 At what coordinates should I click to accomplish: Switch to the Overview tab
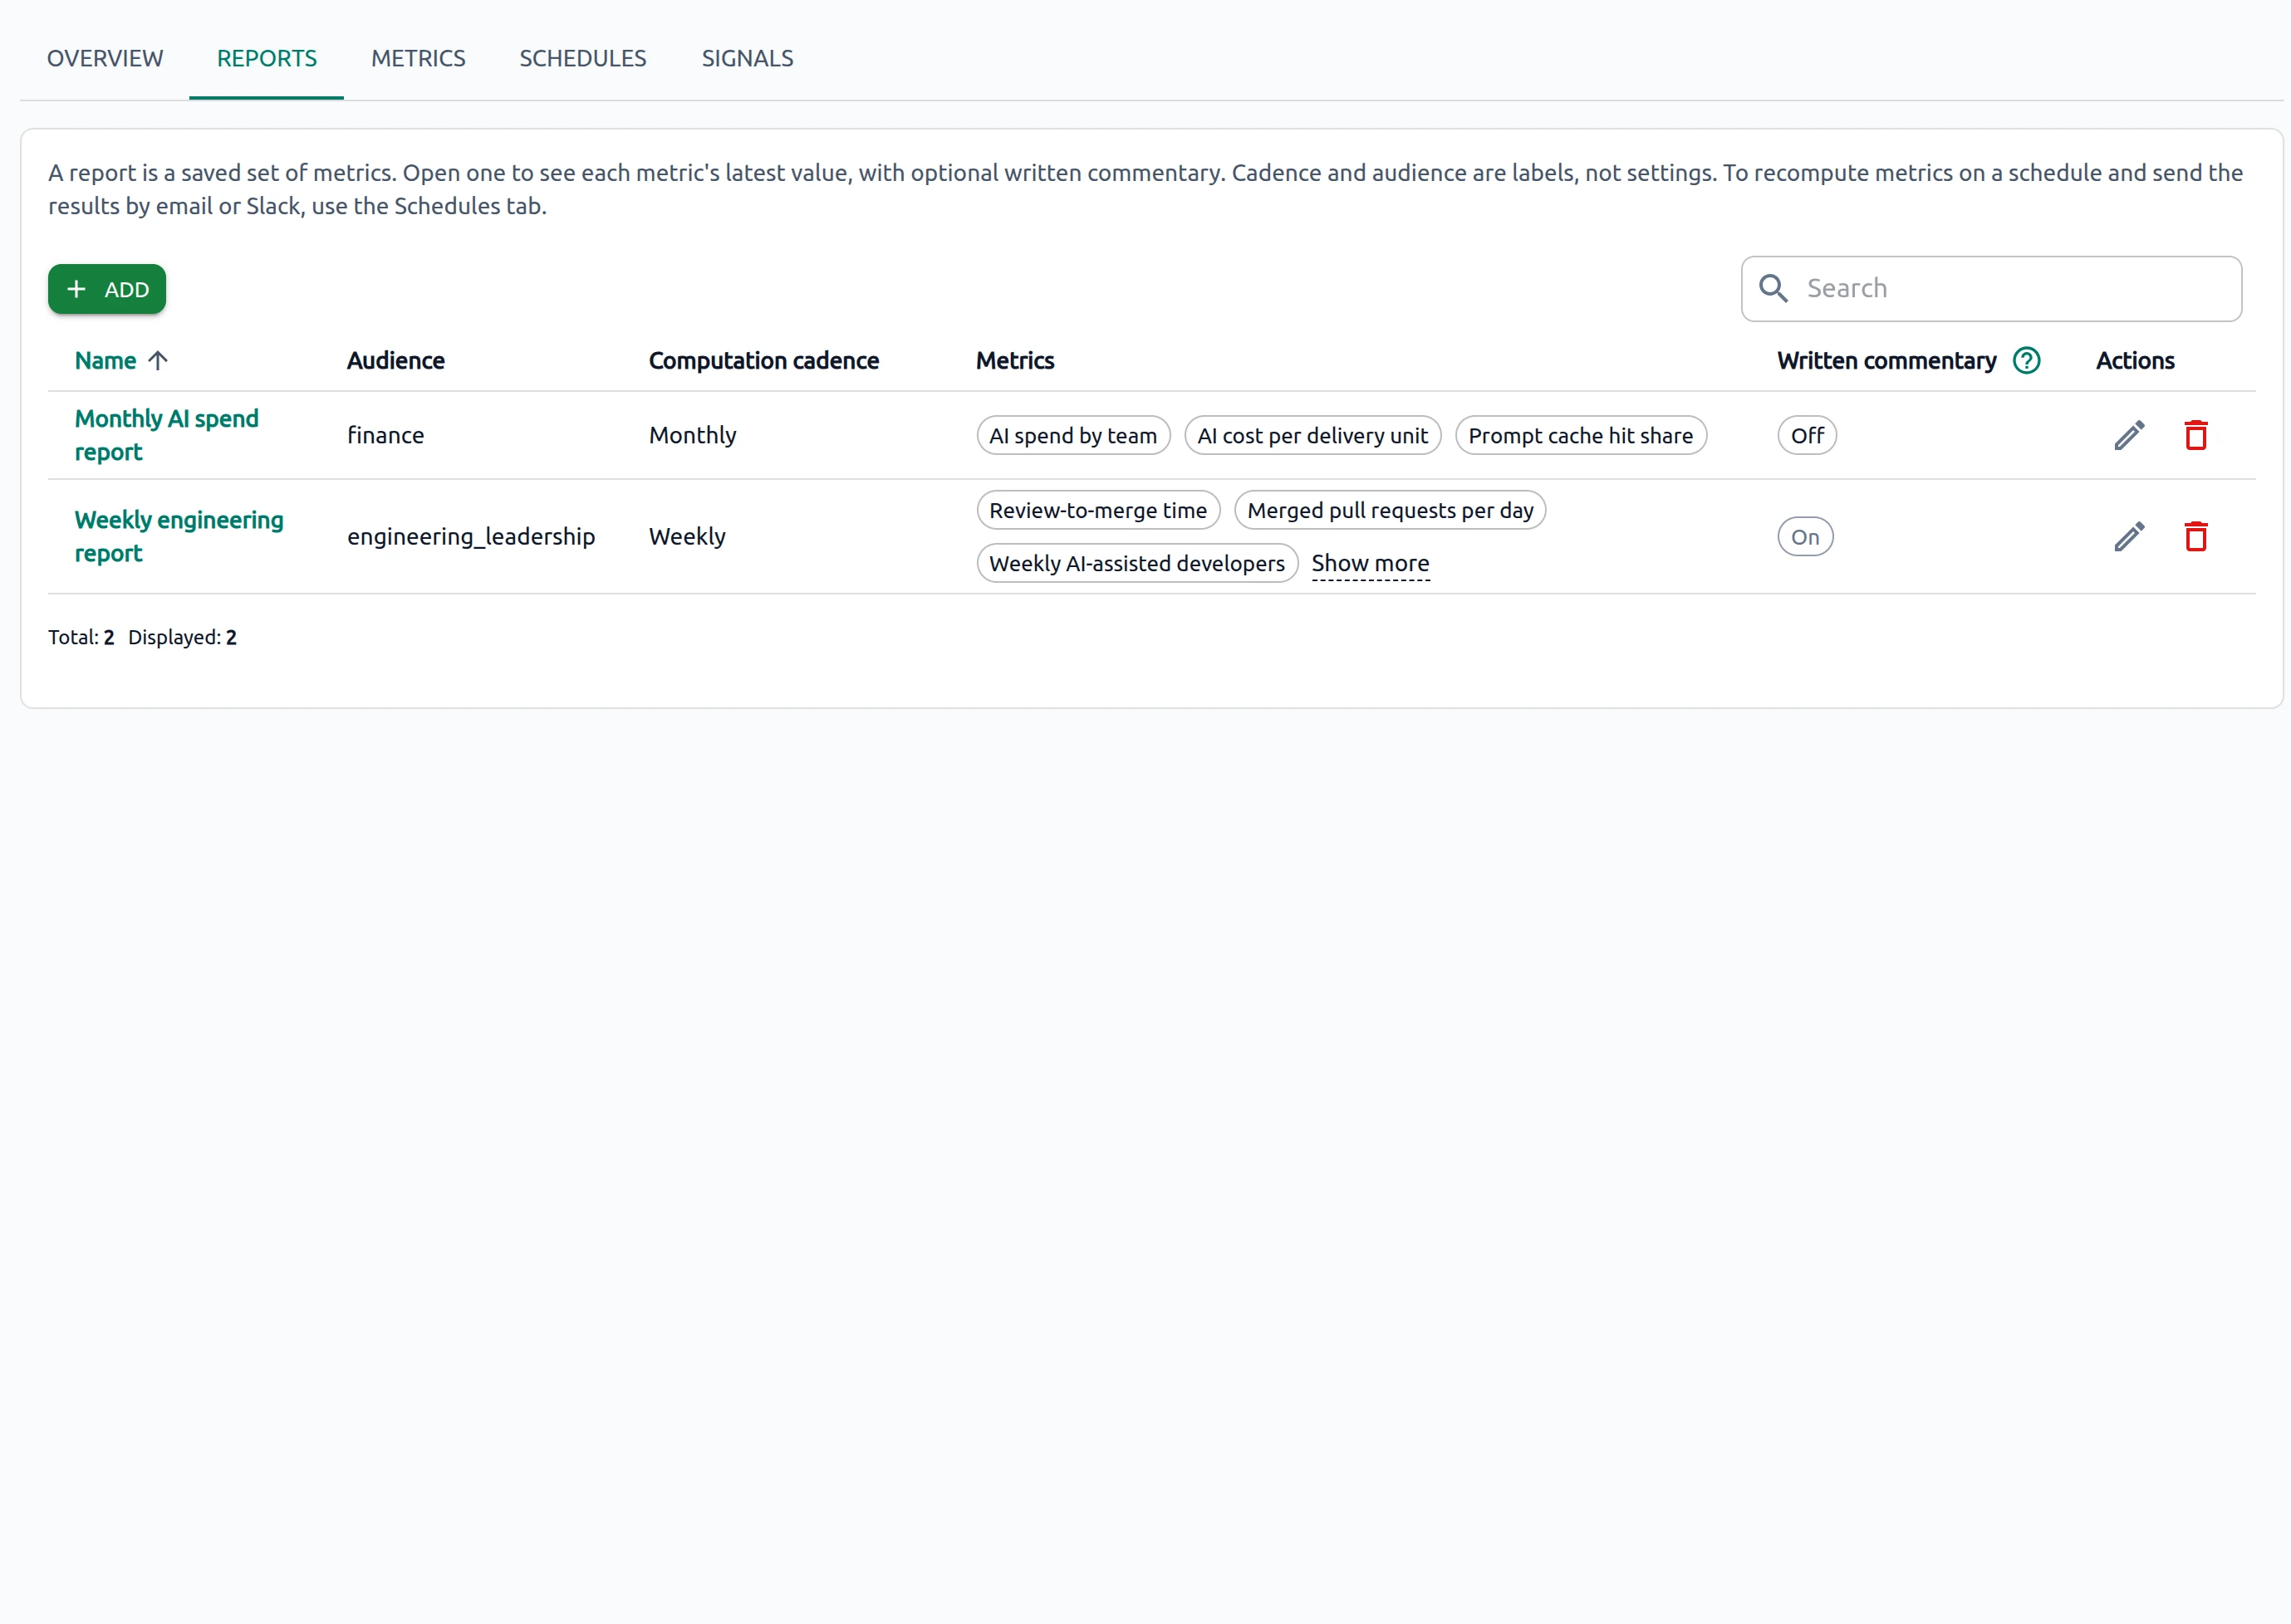105,58
